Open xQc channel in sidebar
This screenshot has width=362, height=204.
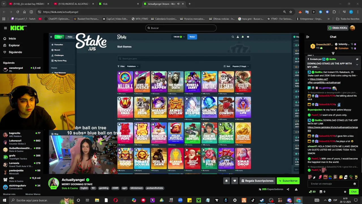(21, 179)
